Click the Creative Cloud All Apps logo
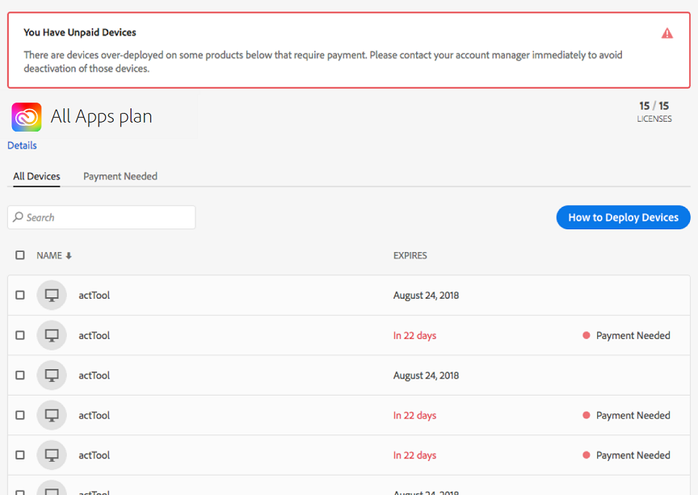 pos(27,117)
